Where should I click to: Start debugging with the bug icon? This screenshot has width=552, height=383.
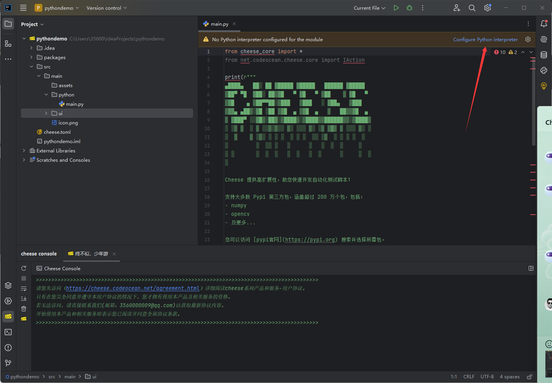point(409,8)
